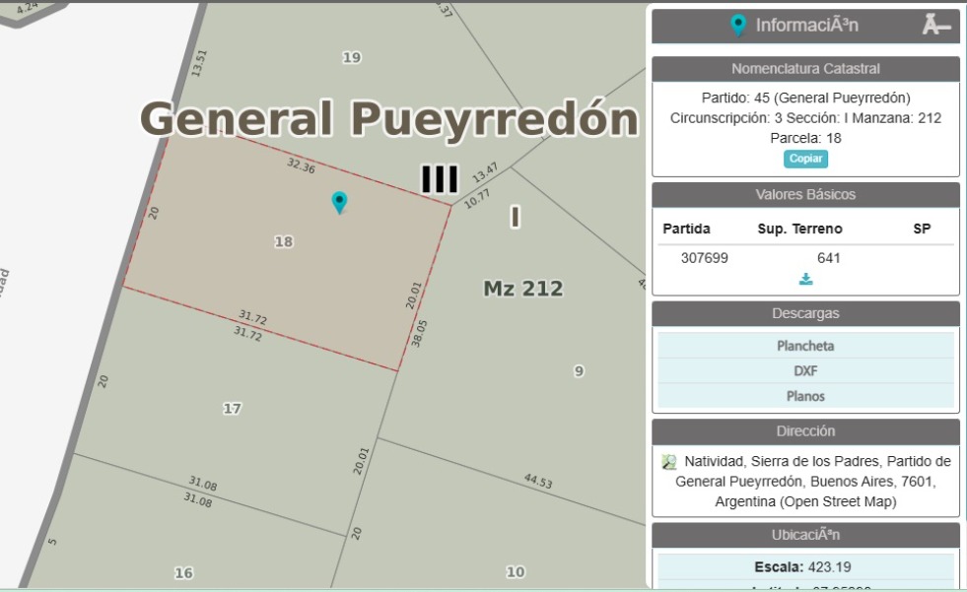Collapse the Nomenclatura Catastral section header

click(805, 69)
